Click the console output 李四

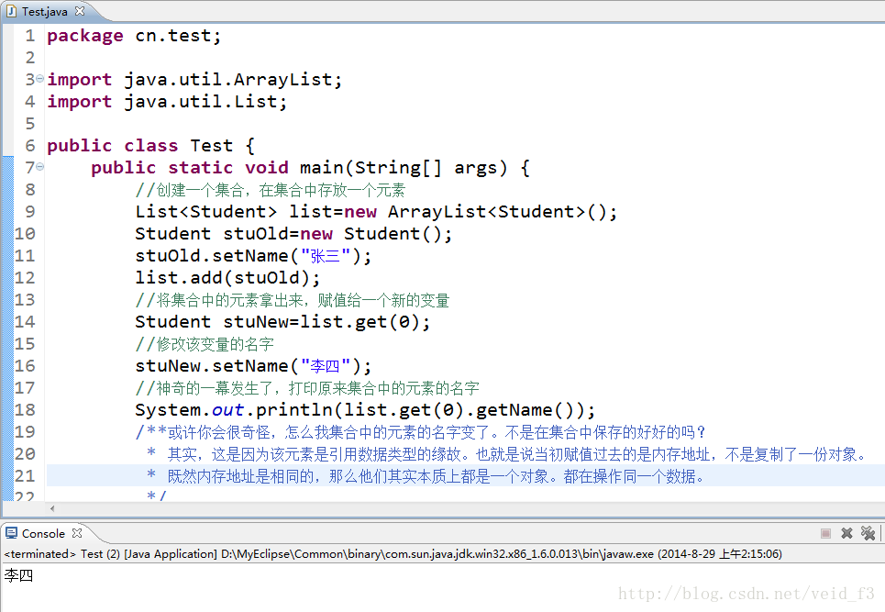click(18, 575)
